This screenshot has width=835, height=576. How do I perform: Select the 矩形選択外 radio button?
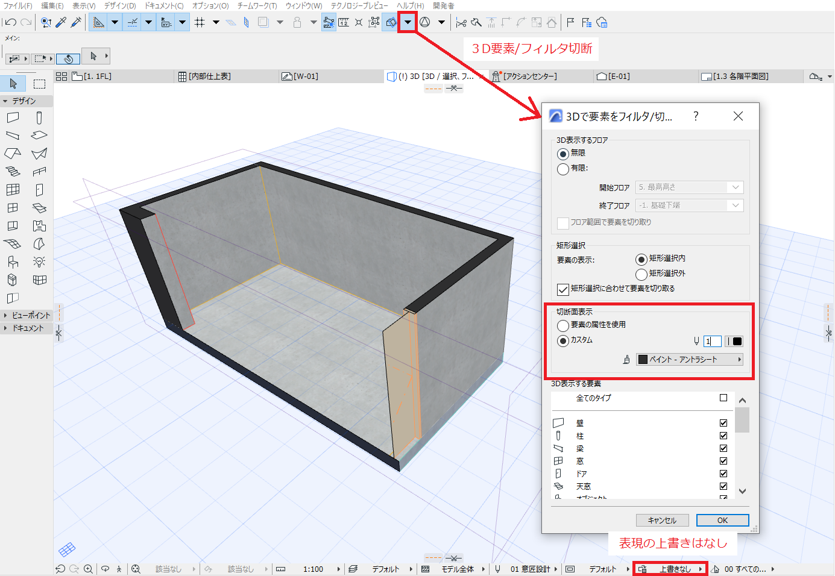641,274
